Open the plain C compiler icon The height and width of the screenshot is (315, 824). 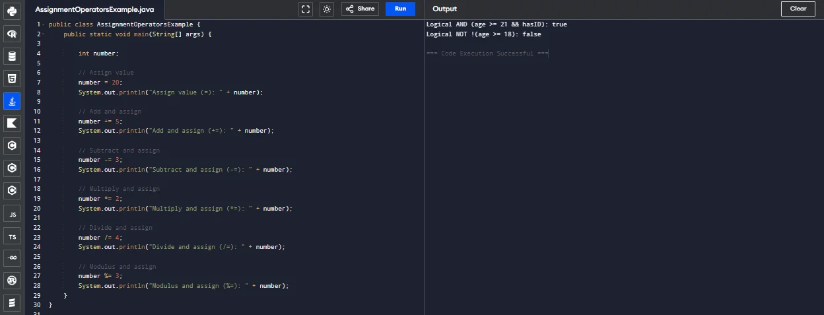[x=12, y=146]
